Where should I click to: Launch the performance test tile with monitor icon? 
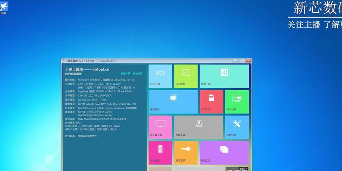173,102
